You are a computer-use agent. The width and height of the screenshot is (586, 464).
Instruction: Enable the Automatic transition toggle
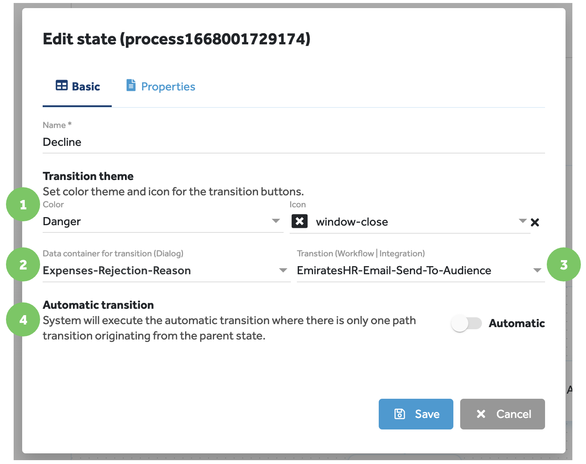(x=467, y=323)
